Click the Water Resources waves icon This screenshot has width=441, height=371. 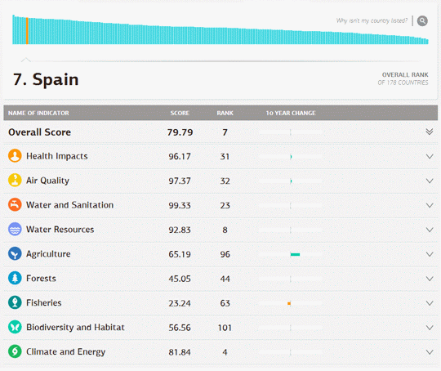pos(15,229)
